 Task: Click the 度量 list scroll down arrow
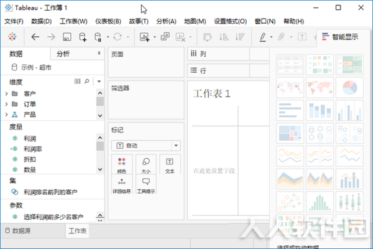pyautogui.click(x=100, y=169)
